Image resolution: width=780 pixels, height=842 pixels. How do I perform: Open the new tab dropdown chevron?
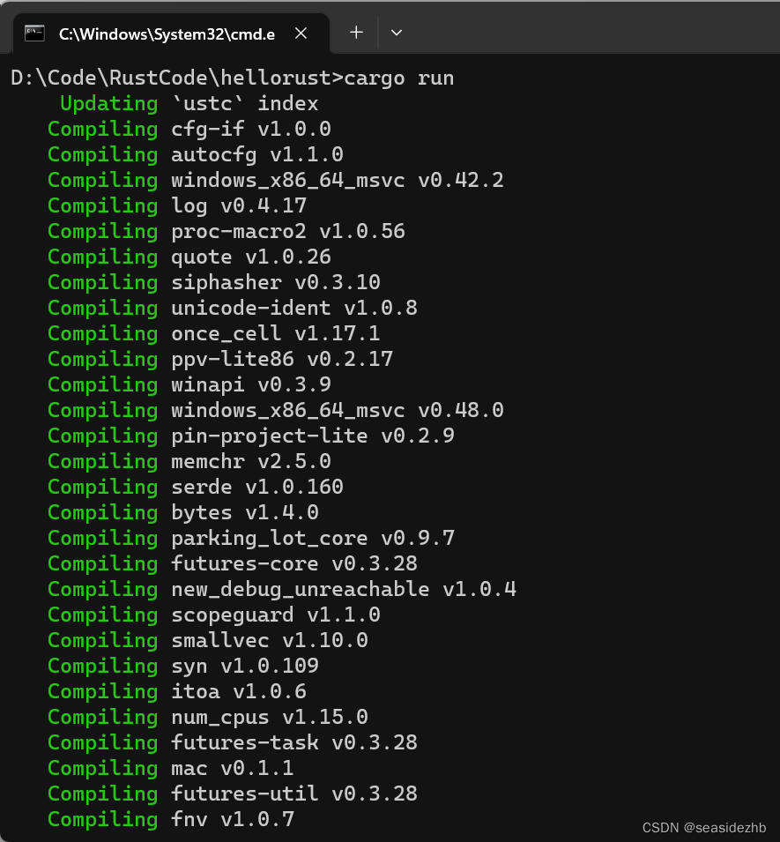pyautogui.click(x=396, y=33)
